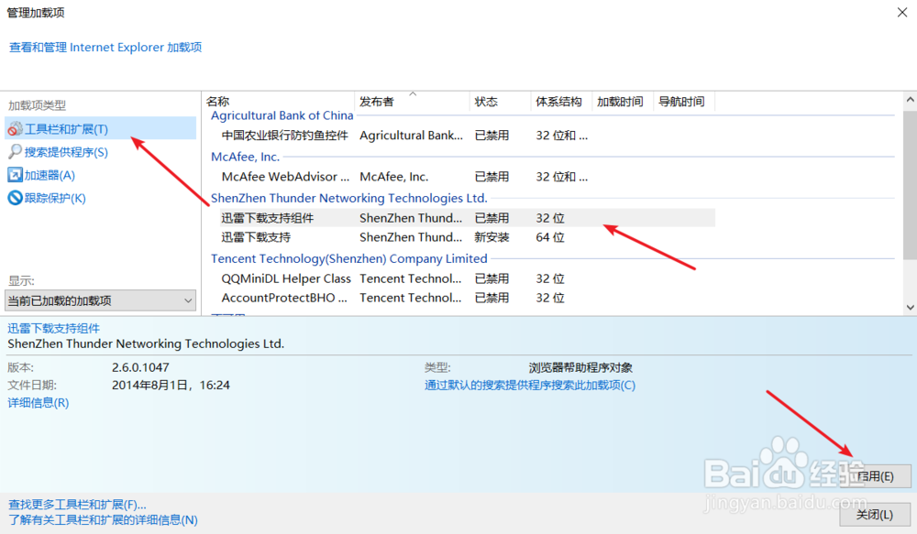Open 详细信息(R) link
Image resolution: width=917 pixels, height=534 pixels.
click(x=38, y=402)
